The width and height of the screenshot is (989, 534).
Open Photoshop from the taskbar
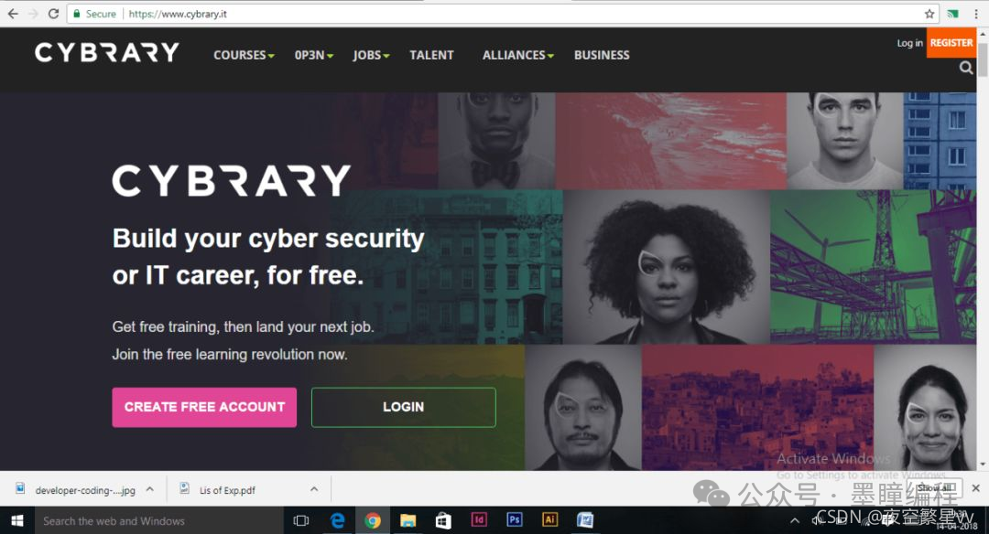tap(514, 519)
